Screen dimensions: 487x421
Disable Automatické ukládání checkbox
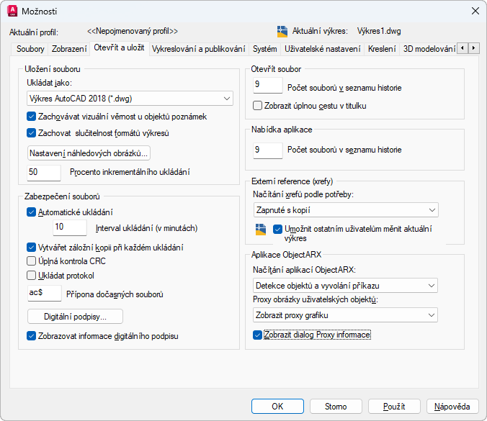(x=31, y=212)
